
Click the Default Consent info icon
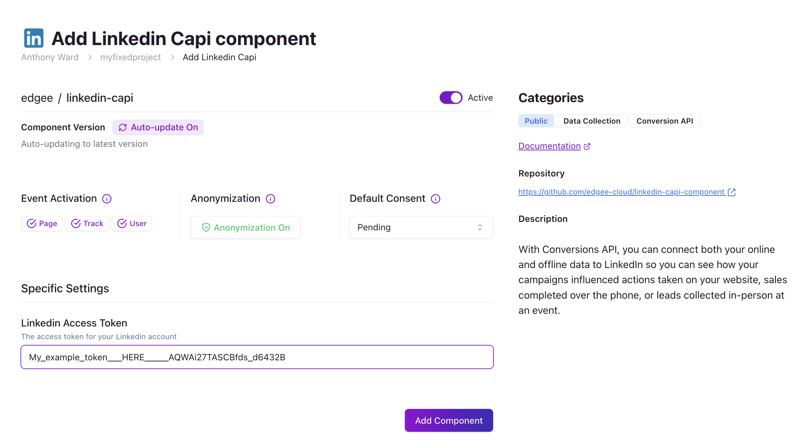(x=435, y=199)
